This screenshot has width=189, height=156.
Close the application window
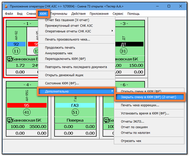tap(180, 6)
